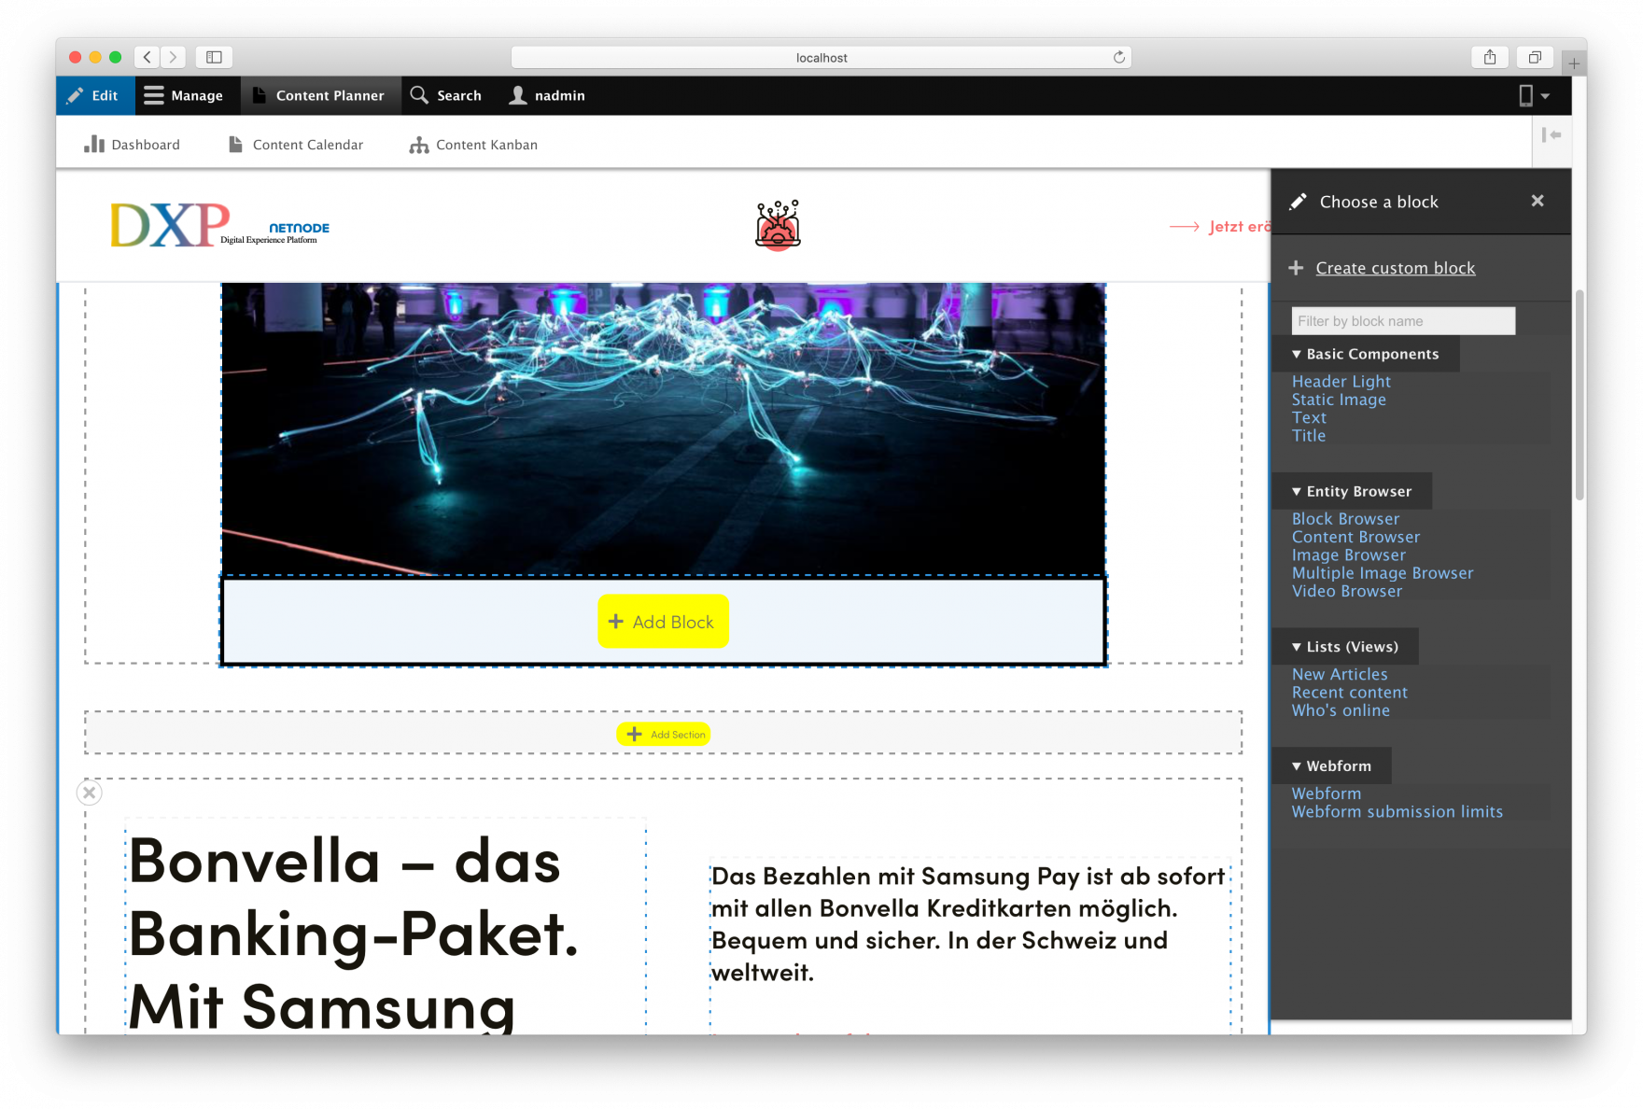
Task: Open the Safari share button
Action: tap(1490, 57)
